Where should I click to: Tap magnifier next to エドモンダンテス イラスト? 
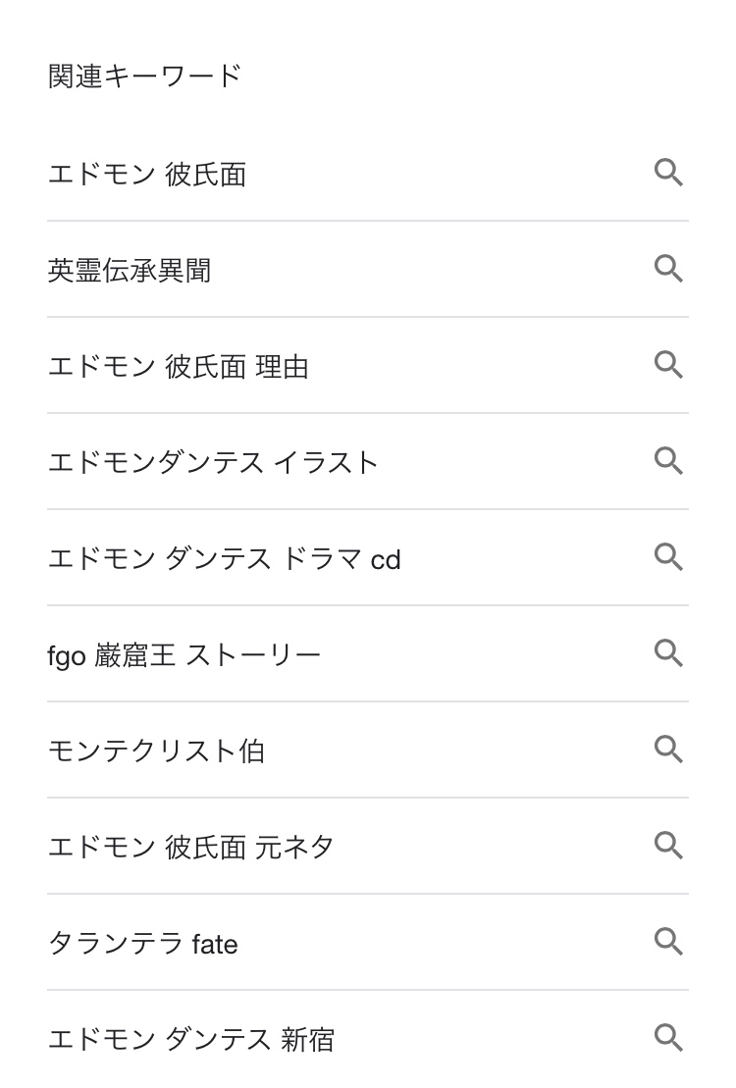click(x=668, y=461)
